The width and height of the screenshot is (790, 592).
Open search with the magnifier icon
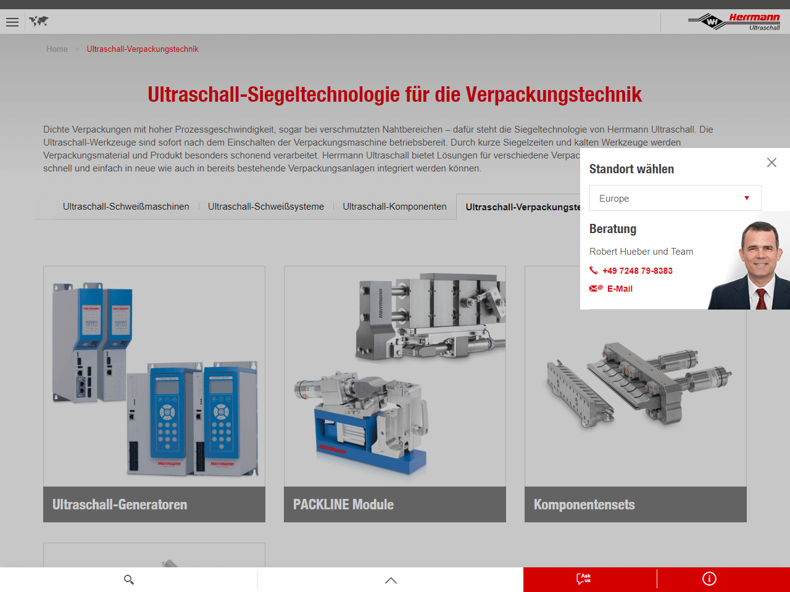(x=129, y=580)
